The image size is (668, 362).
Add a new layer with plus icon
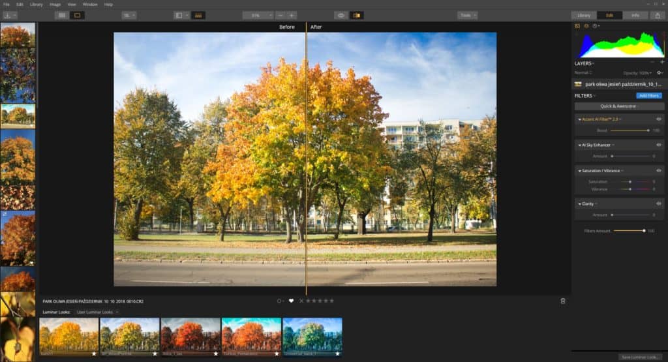click(x=662, y=62)
